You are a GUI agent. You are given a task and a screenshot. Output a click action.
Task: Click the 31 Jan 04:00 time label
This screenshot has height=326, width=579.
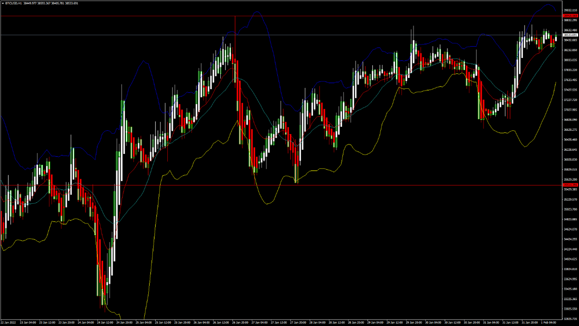tap(491, 323)
